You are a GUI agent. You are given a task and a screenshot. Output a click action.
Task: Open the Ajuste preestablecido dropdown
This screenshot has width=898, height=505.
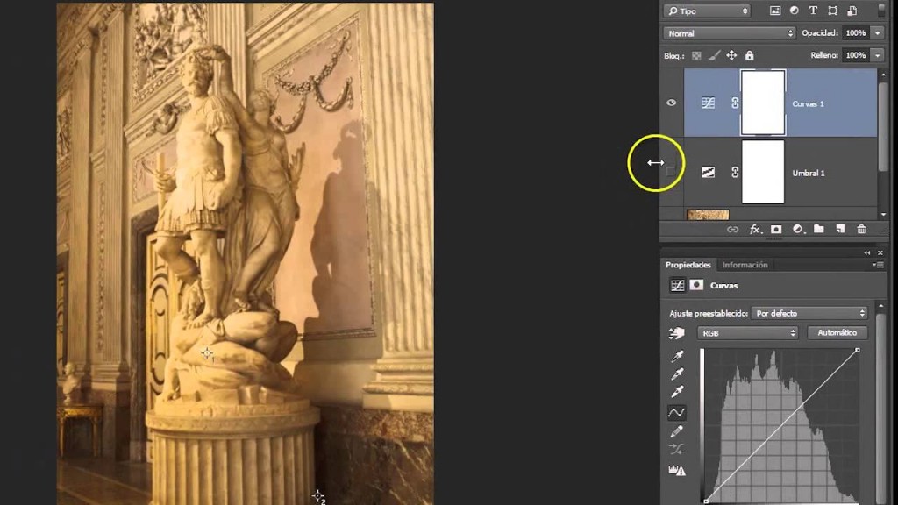(x=809, y=312)
